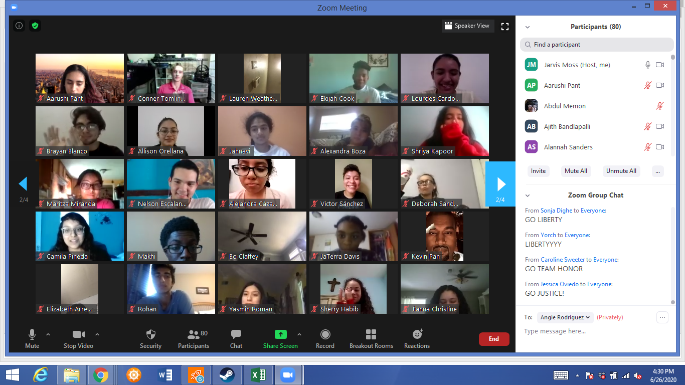Image resolution: width=685 pixels, height=385 pixels.
Task: Open chat recipient dropdown Angie Rodriguez
Action: pyautogui.click(x=565, y=317)
